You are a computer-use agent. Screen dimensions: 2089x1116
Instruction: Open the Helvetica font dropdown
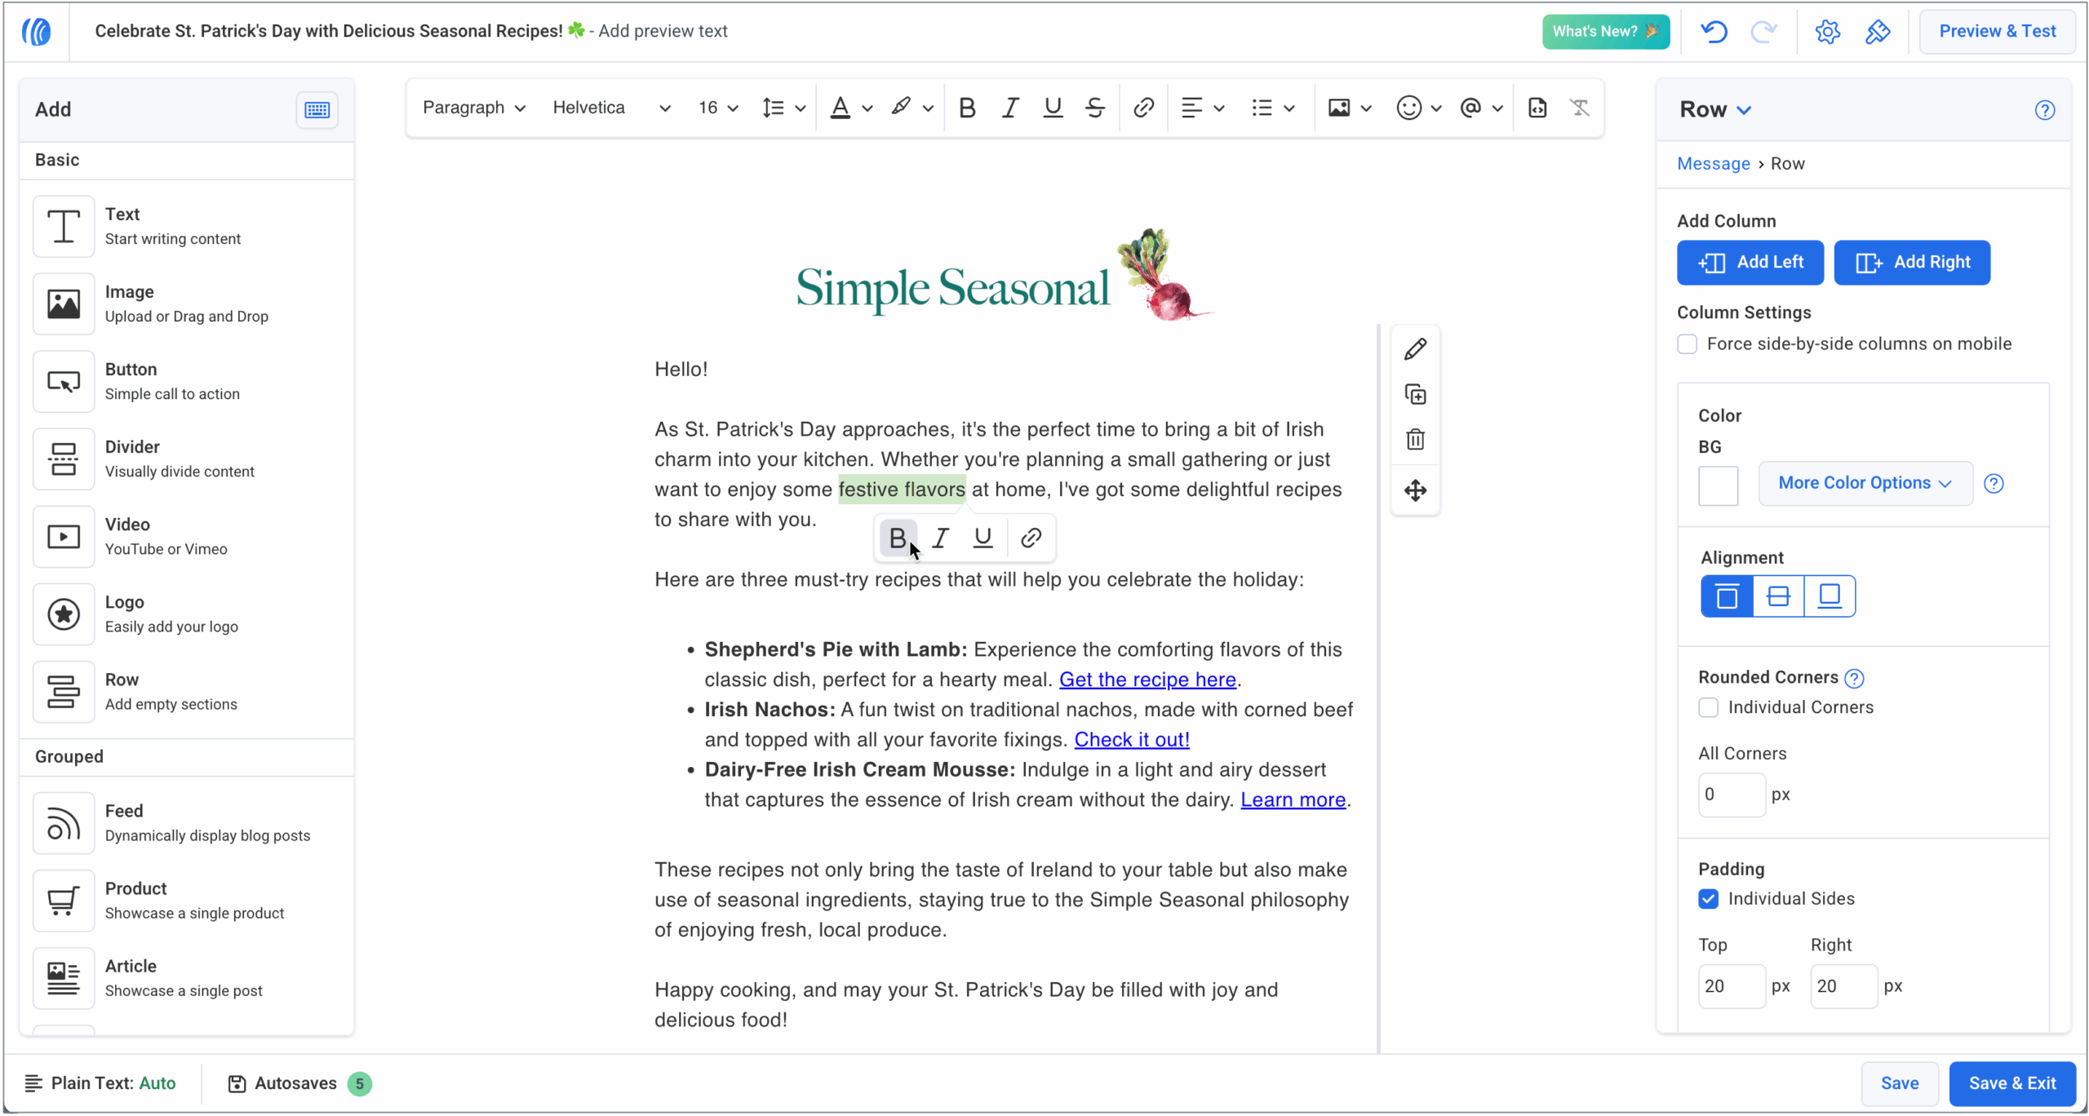pos(610,108)
